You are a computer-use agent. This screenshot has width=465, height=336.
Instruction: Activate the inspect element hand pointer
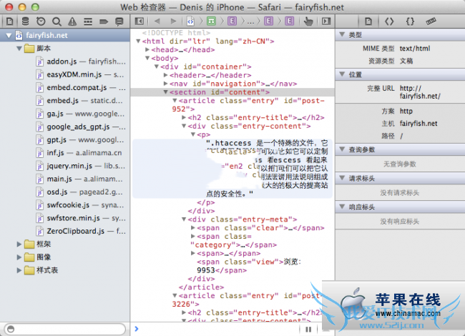tap(308, 21)
